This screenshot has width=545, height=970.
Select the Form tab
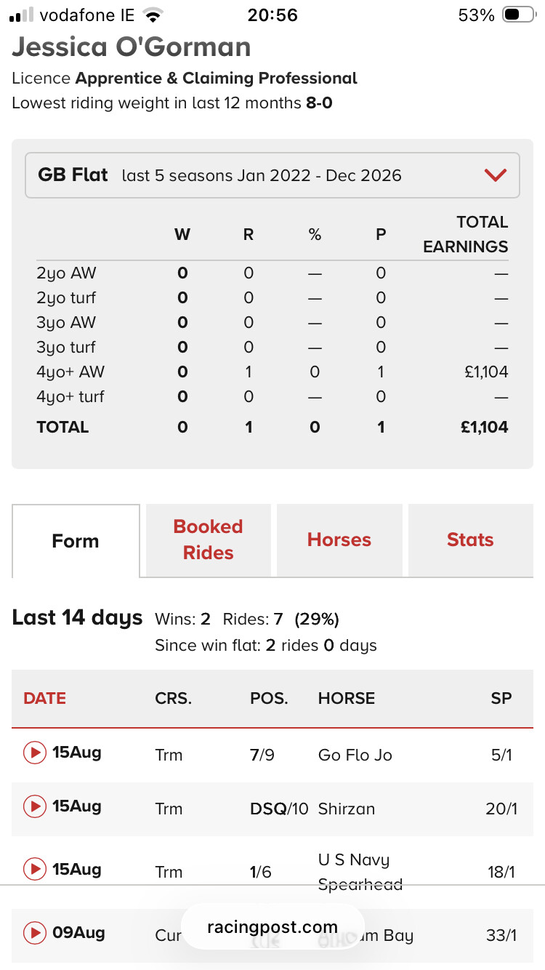tap(76, 541)
